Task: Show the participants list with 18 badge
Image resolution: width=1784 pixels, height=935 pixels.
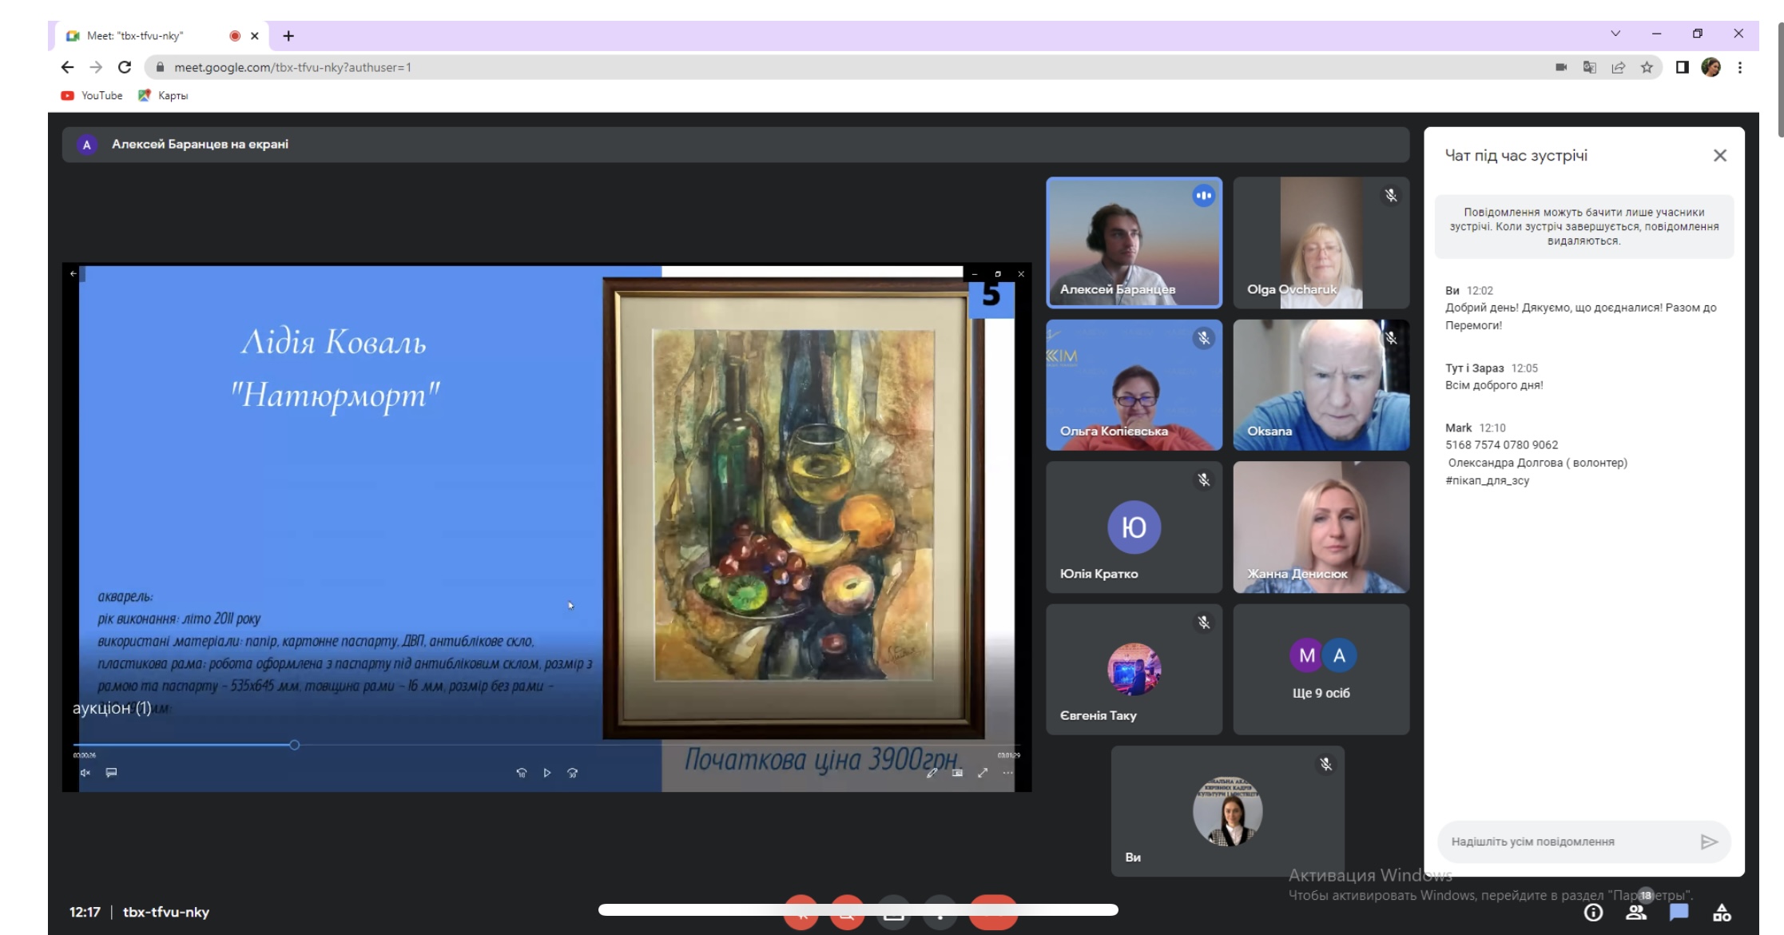Action: 1636,910
